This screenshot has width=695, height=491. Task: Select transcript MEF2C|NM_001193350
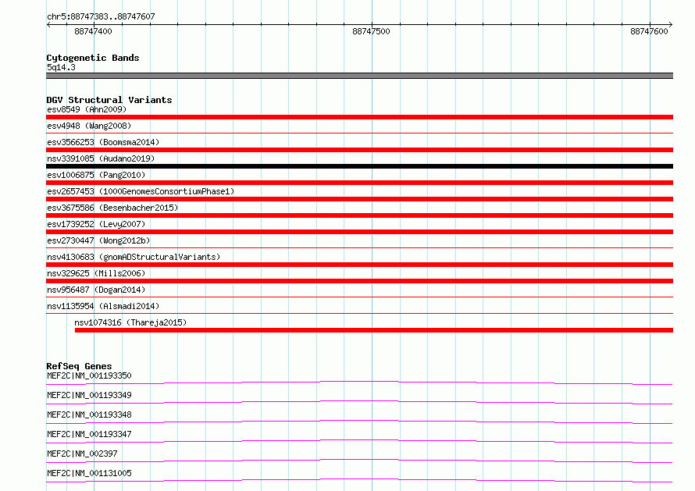(x=89, y=375)
